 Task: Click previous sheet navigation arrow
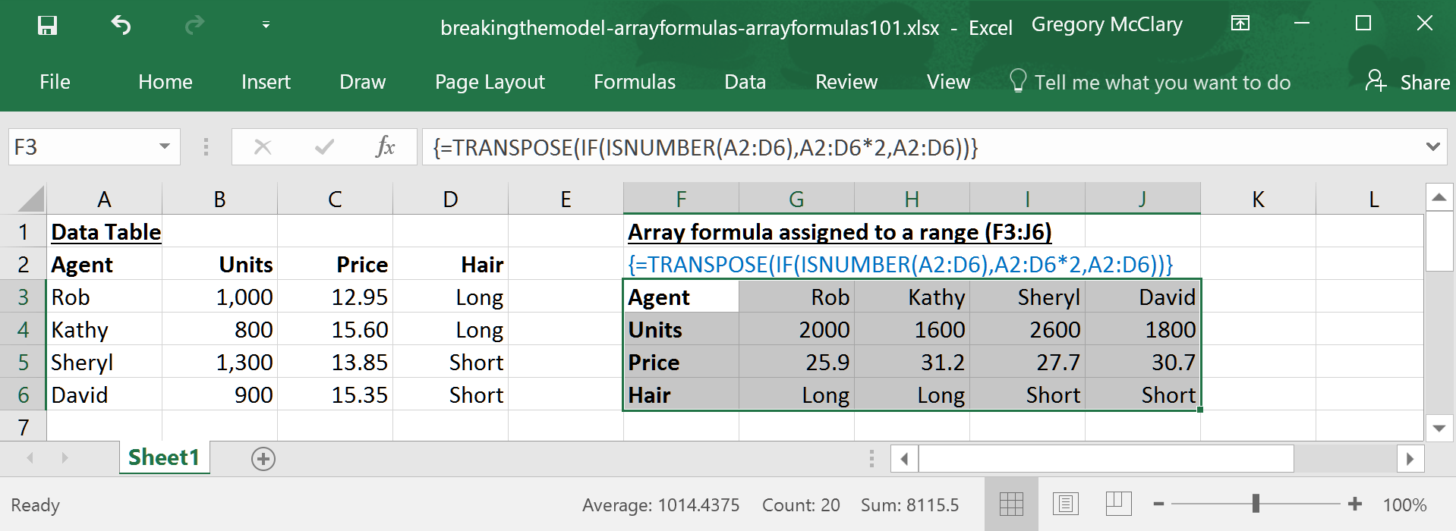30,457
